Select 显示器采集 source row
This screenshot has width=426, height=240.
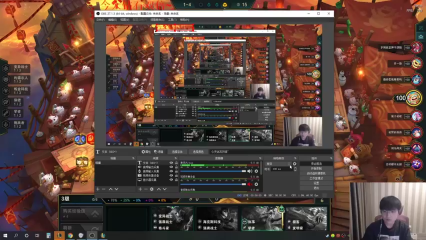(x=158, y=180)
